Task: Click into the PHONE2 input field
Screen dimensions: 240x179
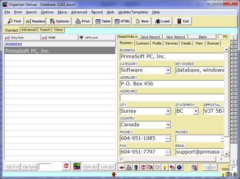Action: tap(198, 138)
